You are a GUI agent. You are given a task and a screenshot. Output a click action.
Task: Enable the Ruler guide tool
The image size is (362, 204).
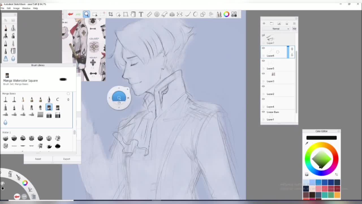[149, 14]
